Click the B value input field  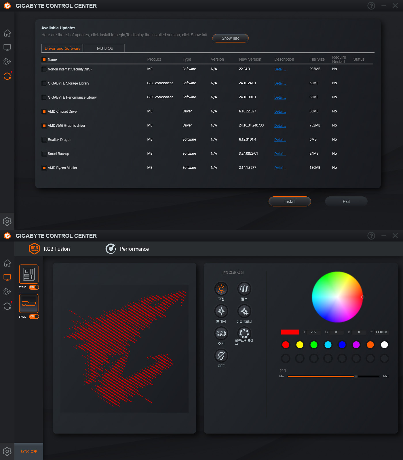(359, 332)
